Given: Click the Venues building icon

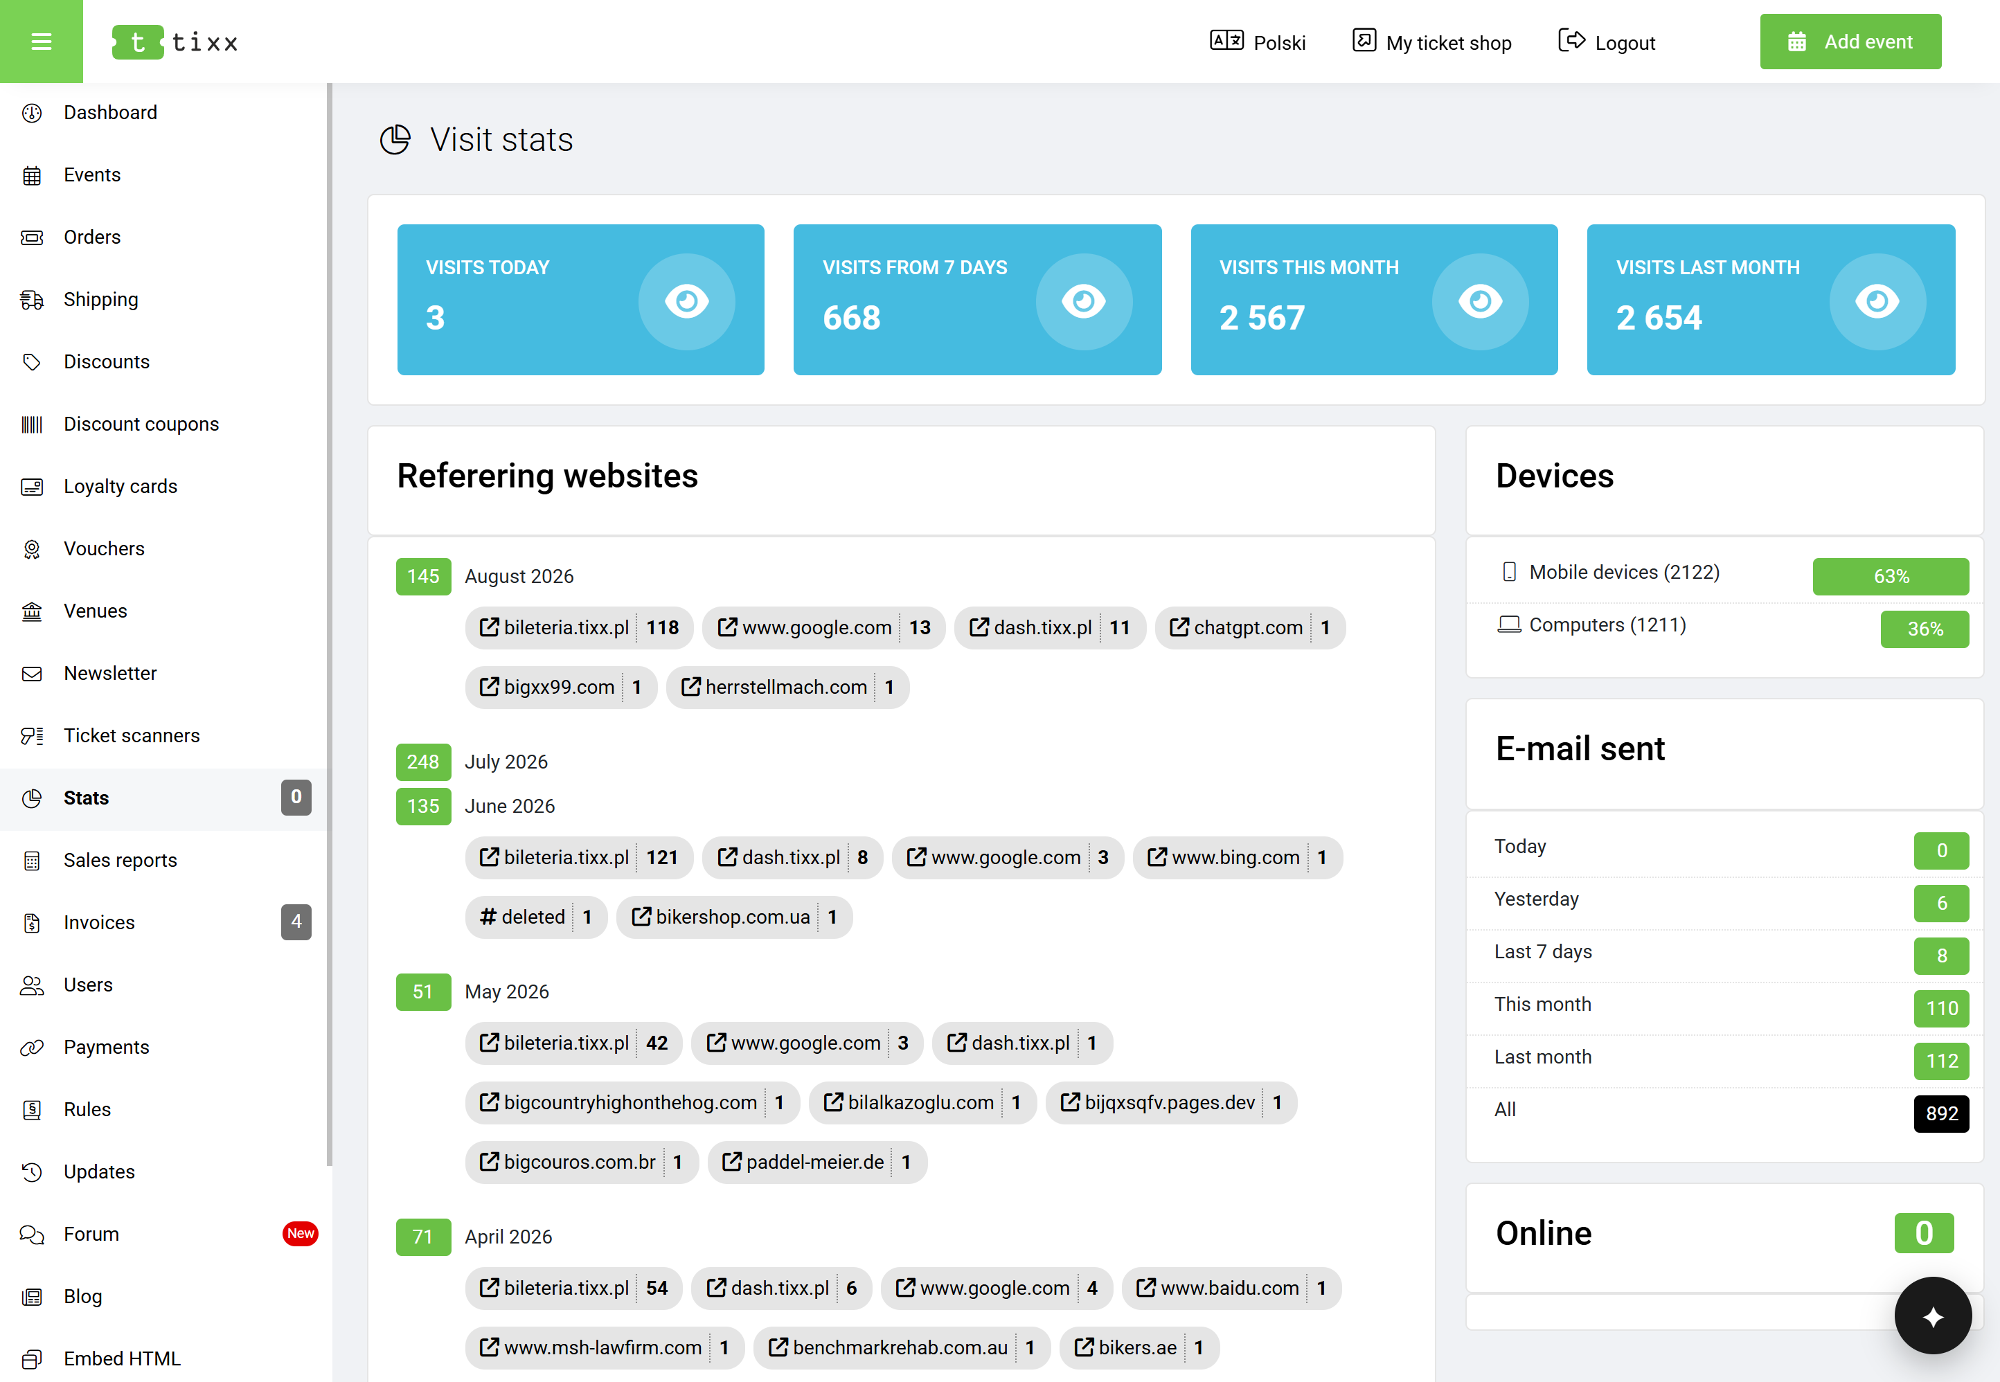Looking at the screenshot, I should coord(32,611).
